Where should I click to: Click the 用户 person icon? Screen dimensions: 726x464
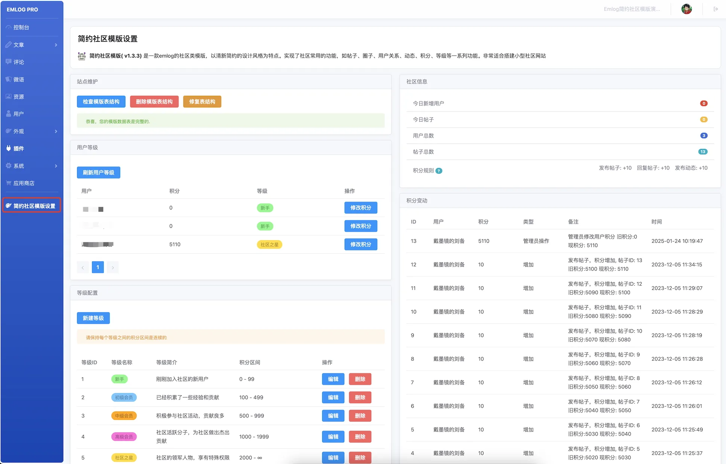[8, 114]
